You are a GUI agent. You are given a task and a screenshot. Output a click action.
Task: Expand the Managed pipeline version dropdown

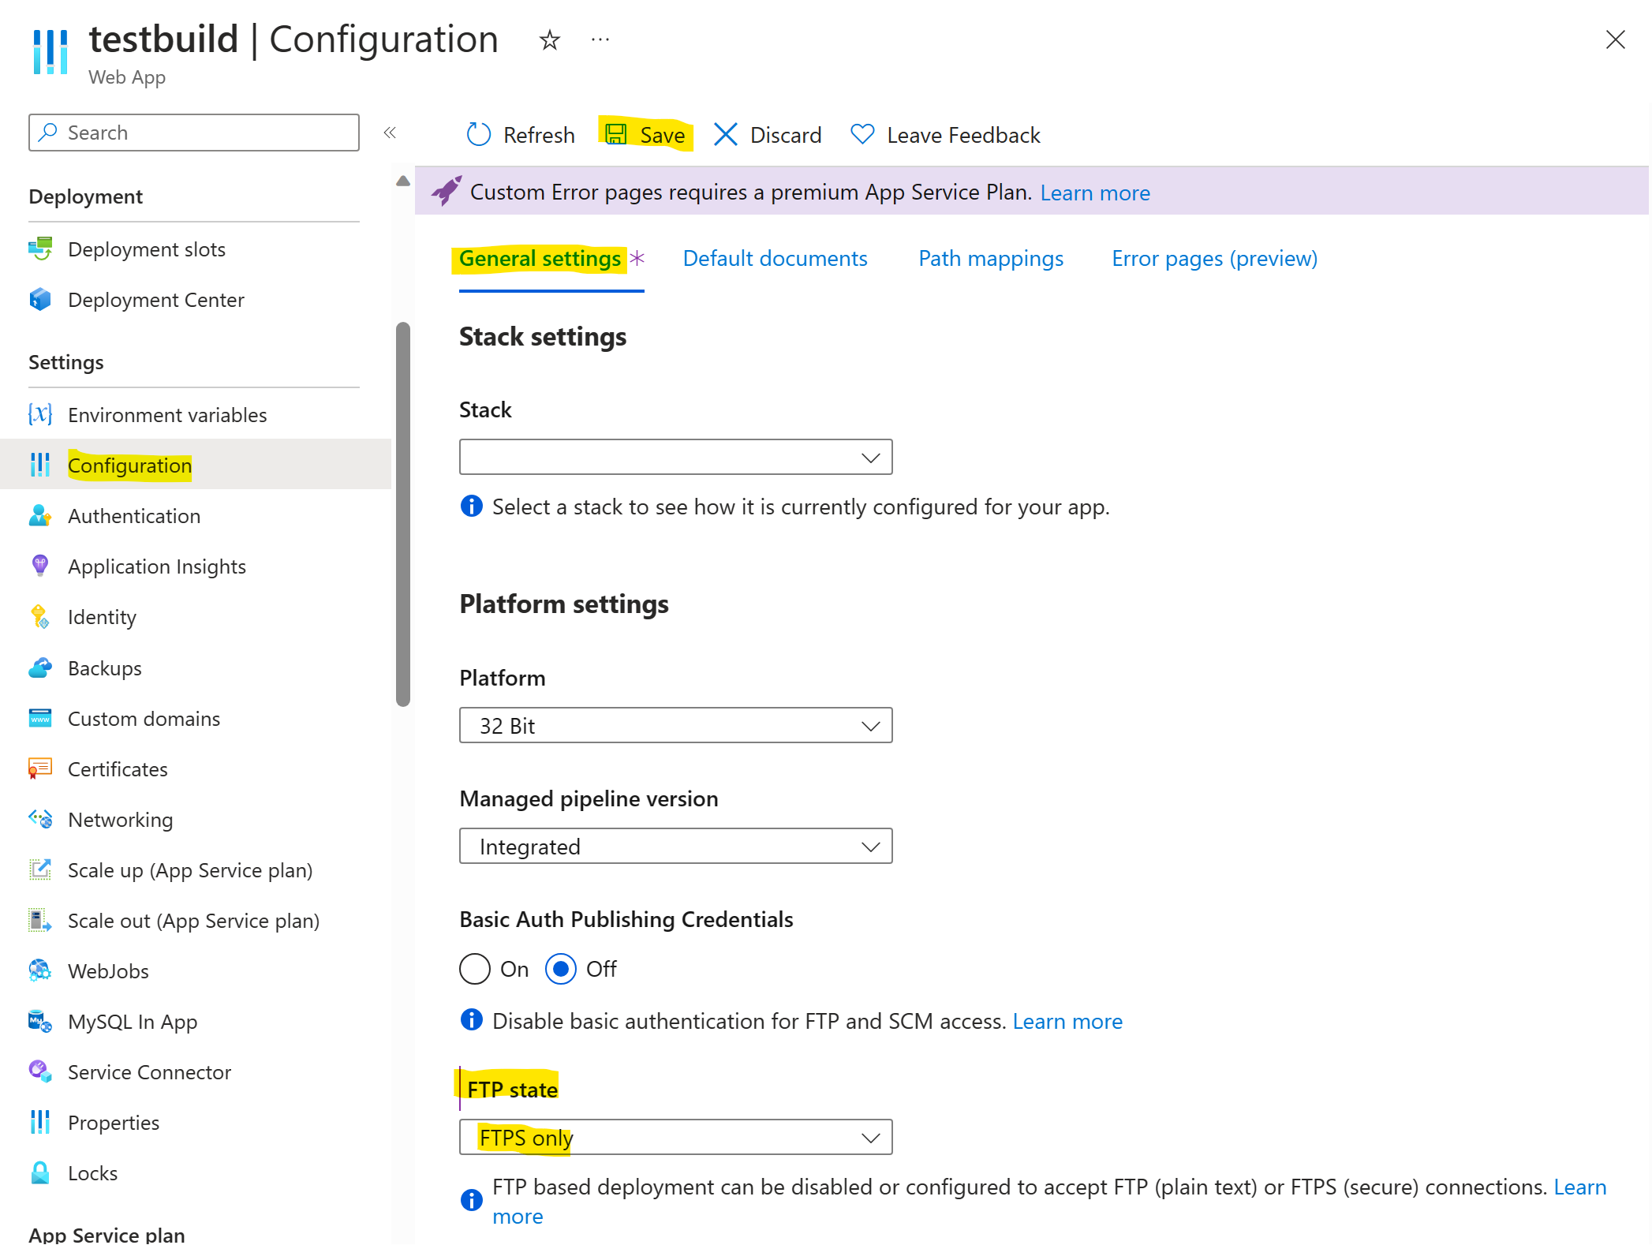675,847
